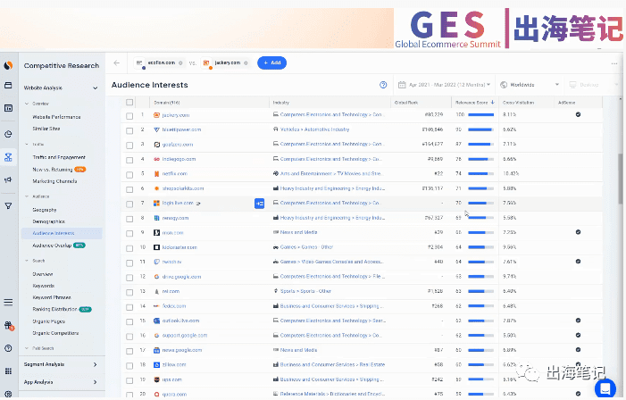Click the Audience Interests help question icon

click(383, 85)
